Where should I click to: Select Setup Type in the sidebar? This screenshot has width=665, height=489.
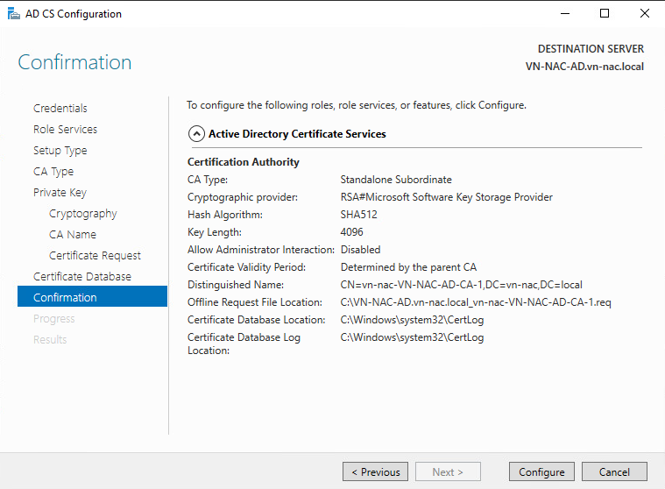[60, 151]
